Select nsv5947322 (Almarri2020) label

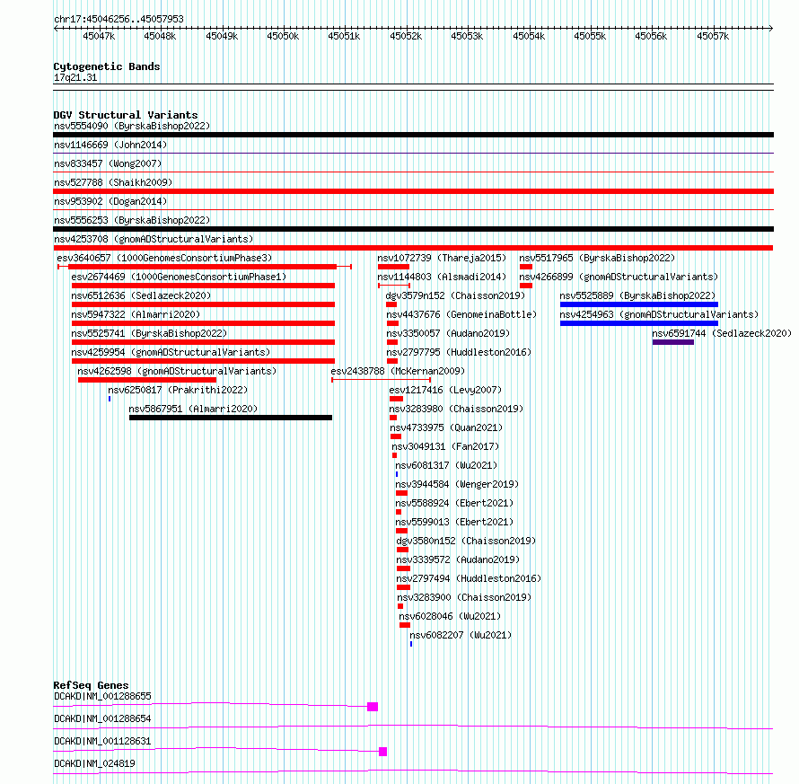136,314
